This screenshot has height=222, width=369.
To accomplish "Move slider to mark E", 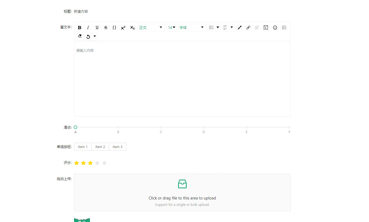I will point(246,127).
